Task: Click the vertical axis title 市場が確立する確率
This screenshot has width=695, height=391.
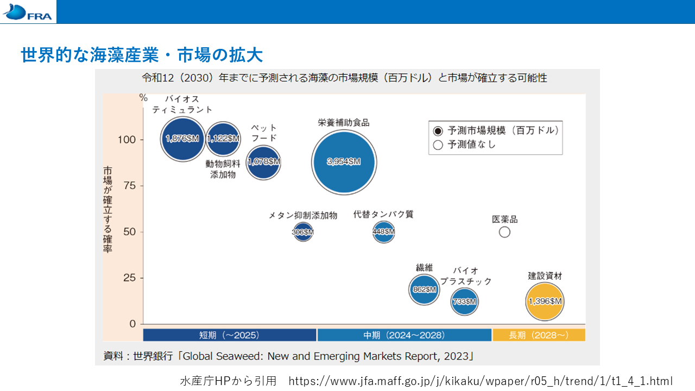Action: pos(108,210)
